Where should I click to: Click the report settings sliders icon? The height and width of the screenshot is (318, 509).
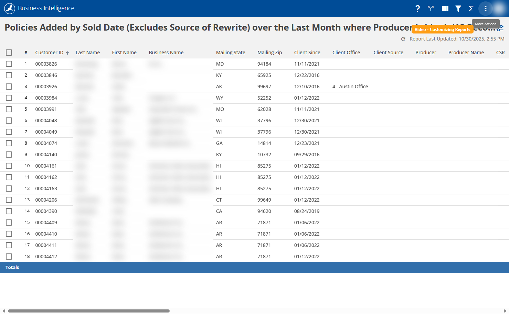pos(500,28)
